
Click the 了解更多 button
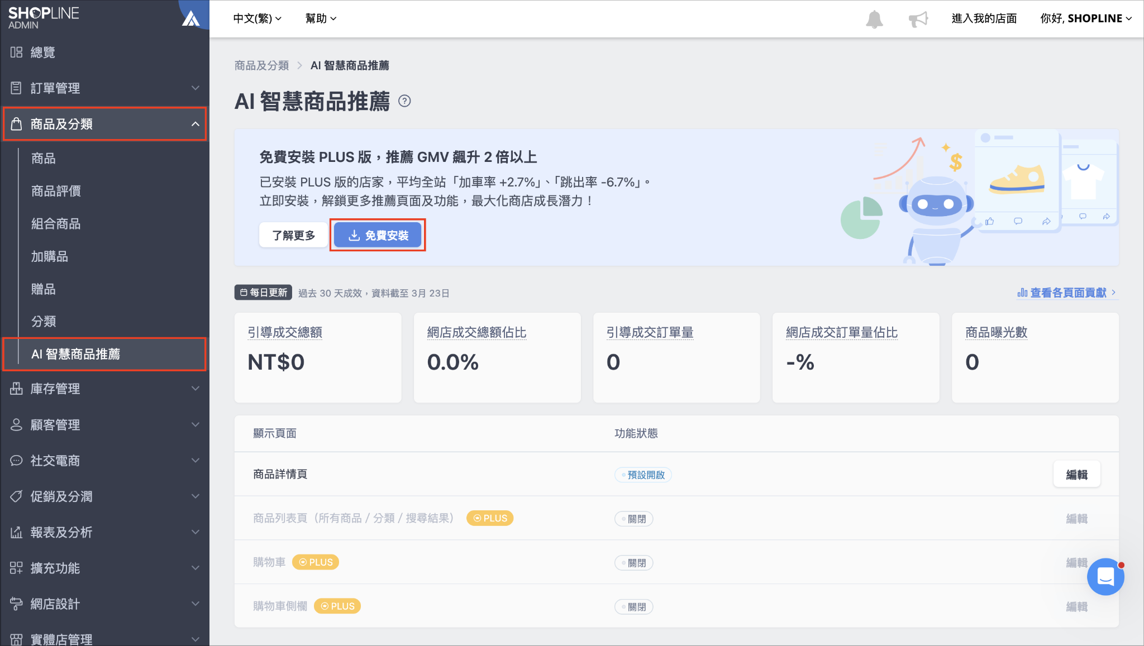293,235
